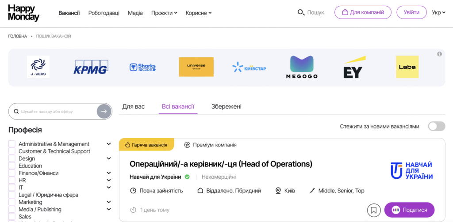Save the Head of Operations vacancy bookmark

(374, 210)
